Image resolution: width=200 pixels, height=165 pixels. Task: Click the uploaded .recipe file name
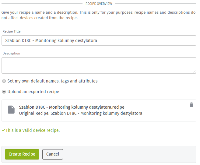(x=72, y=107)
